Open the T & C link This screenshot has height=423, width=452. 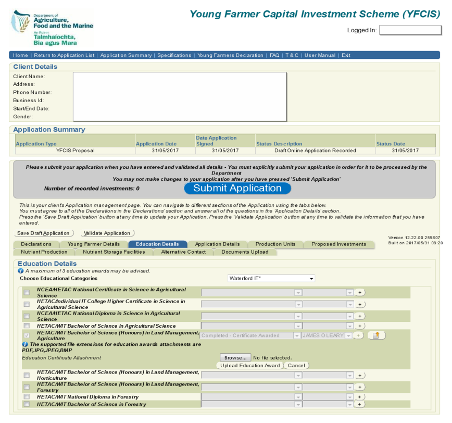click(x=292, y=55)
